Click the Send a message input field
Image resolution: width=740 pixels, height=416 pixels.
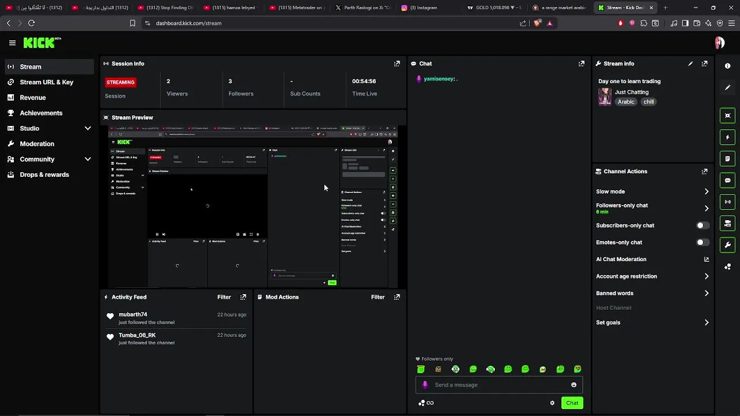[499, 385]
